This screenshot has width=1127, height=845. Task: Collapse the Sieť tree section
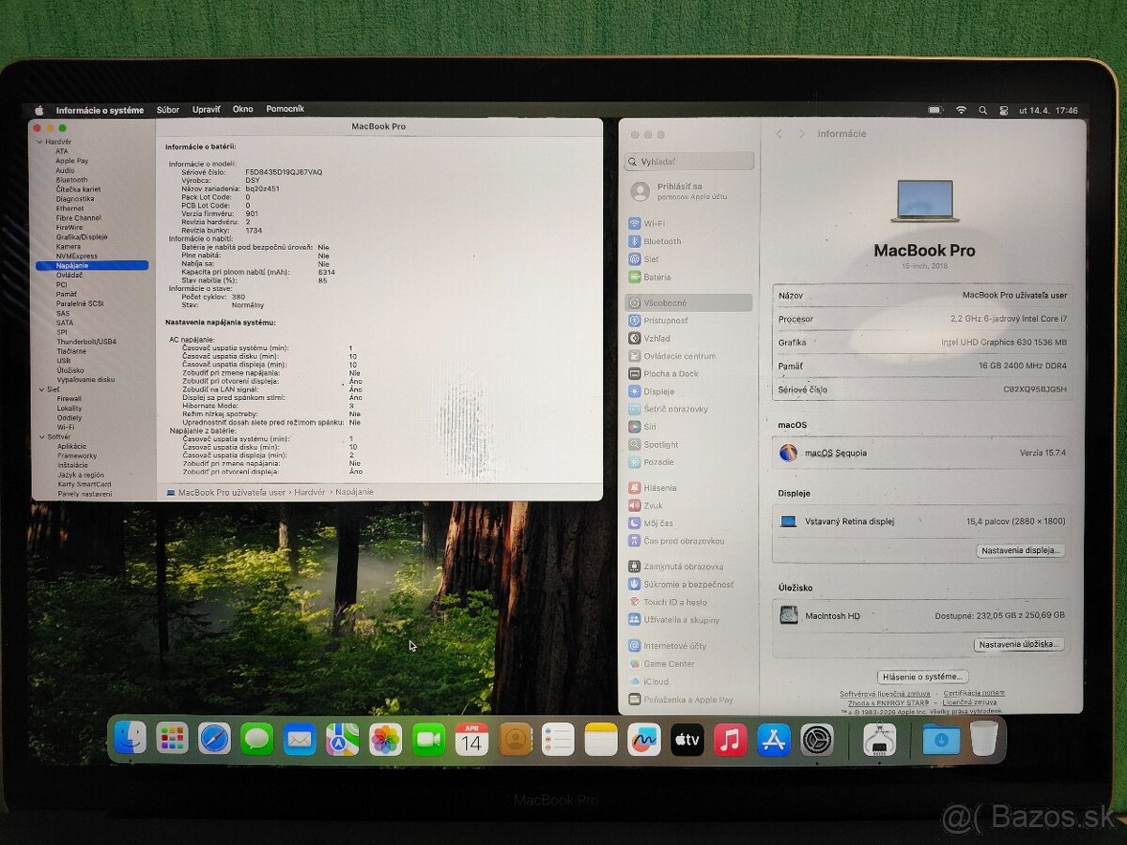(x=40, y=389)
